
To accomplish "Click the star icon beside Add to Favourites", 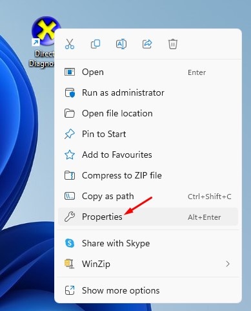I will 70,155.
